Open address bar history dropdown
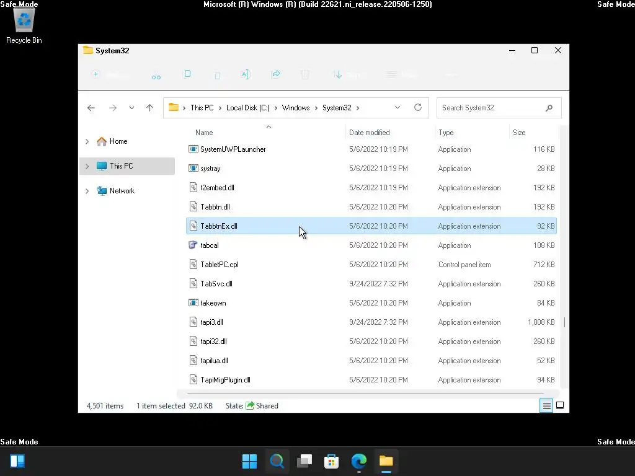635x476 pixels. (397, 107)
